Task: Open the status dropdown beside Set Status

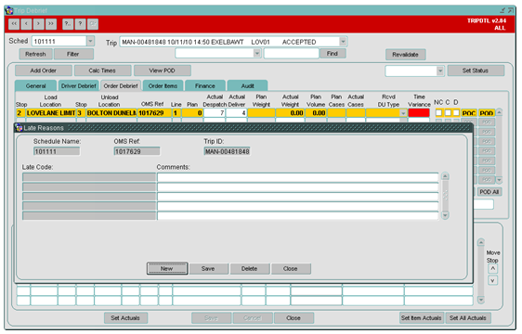Action: tap(440, 71)
